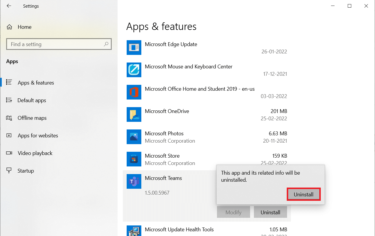Click the Apps & features page heading

tap(161, 27)
